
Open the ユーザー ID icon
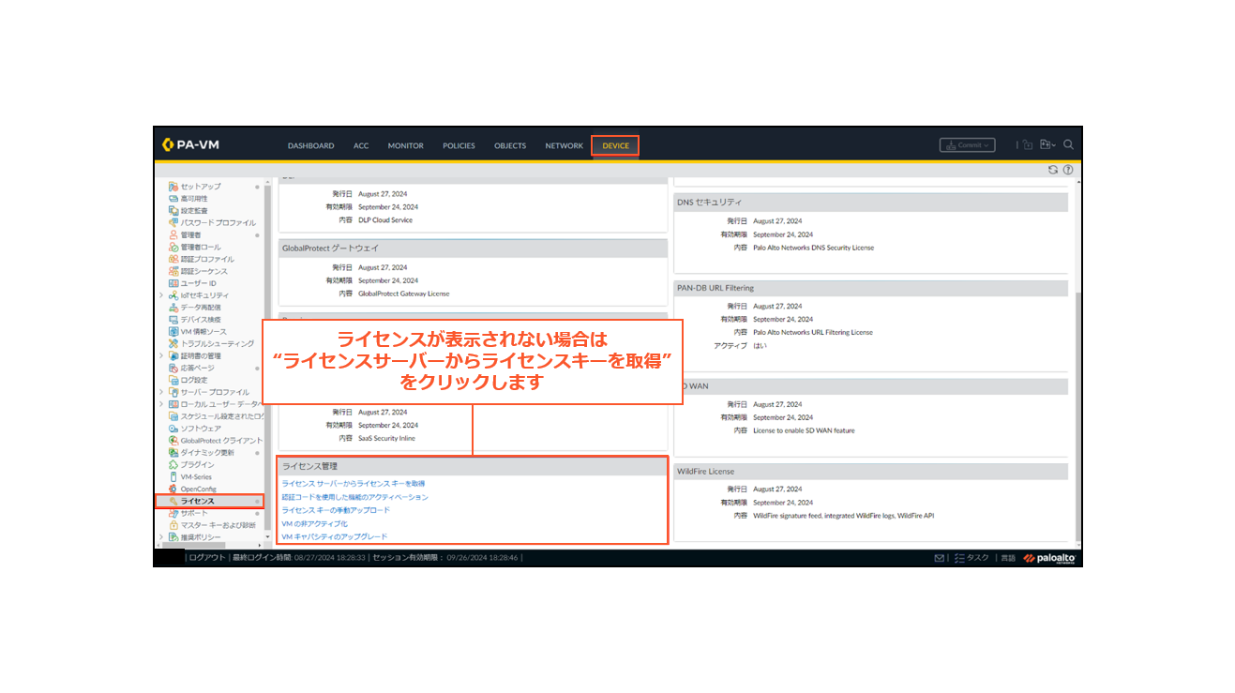[x=173, y=283]
